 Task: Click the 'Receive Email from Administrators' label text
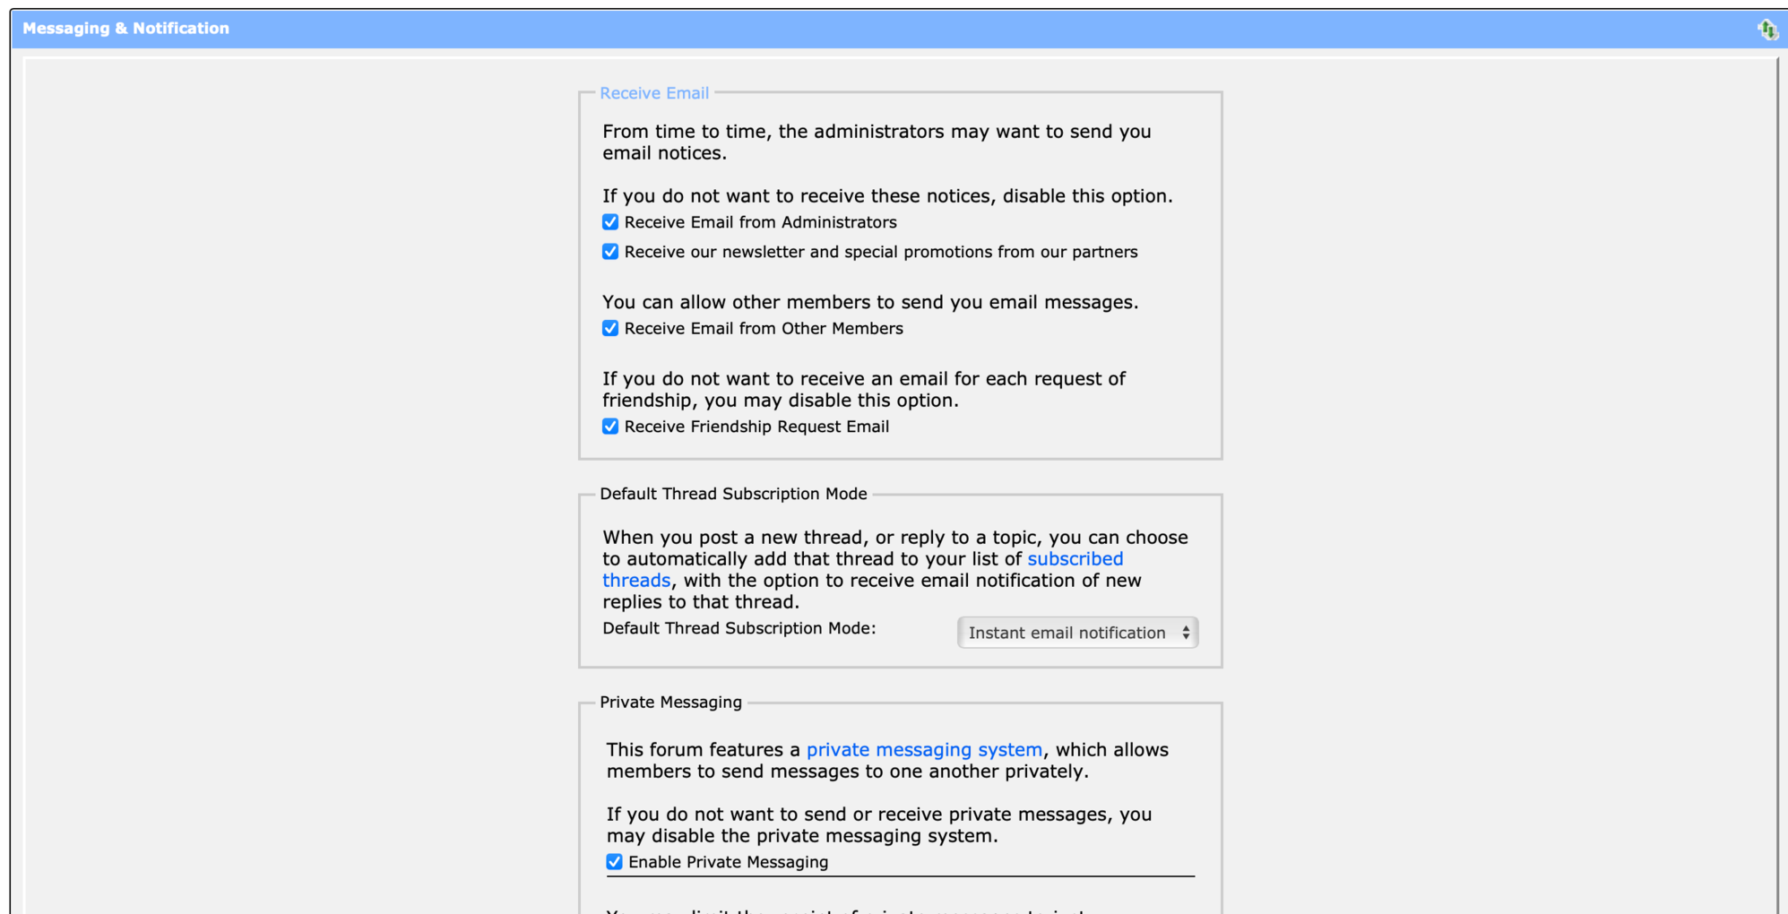pos(760,222)
